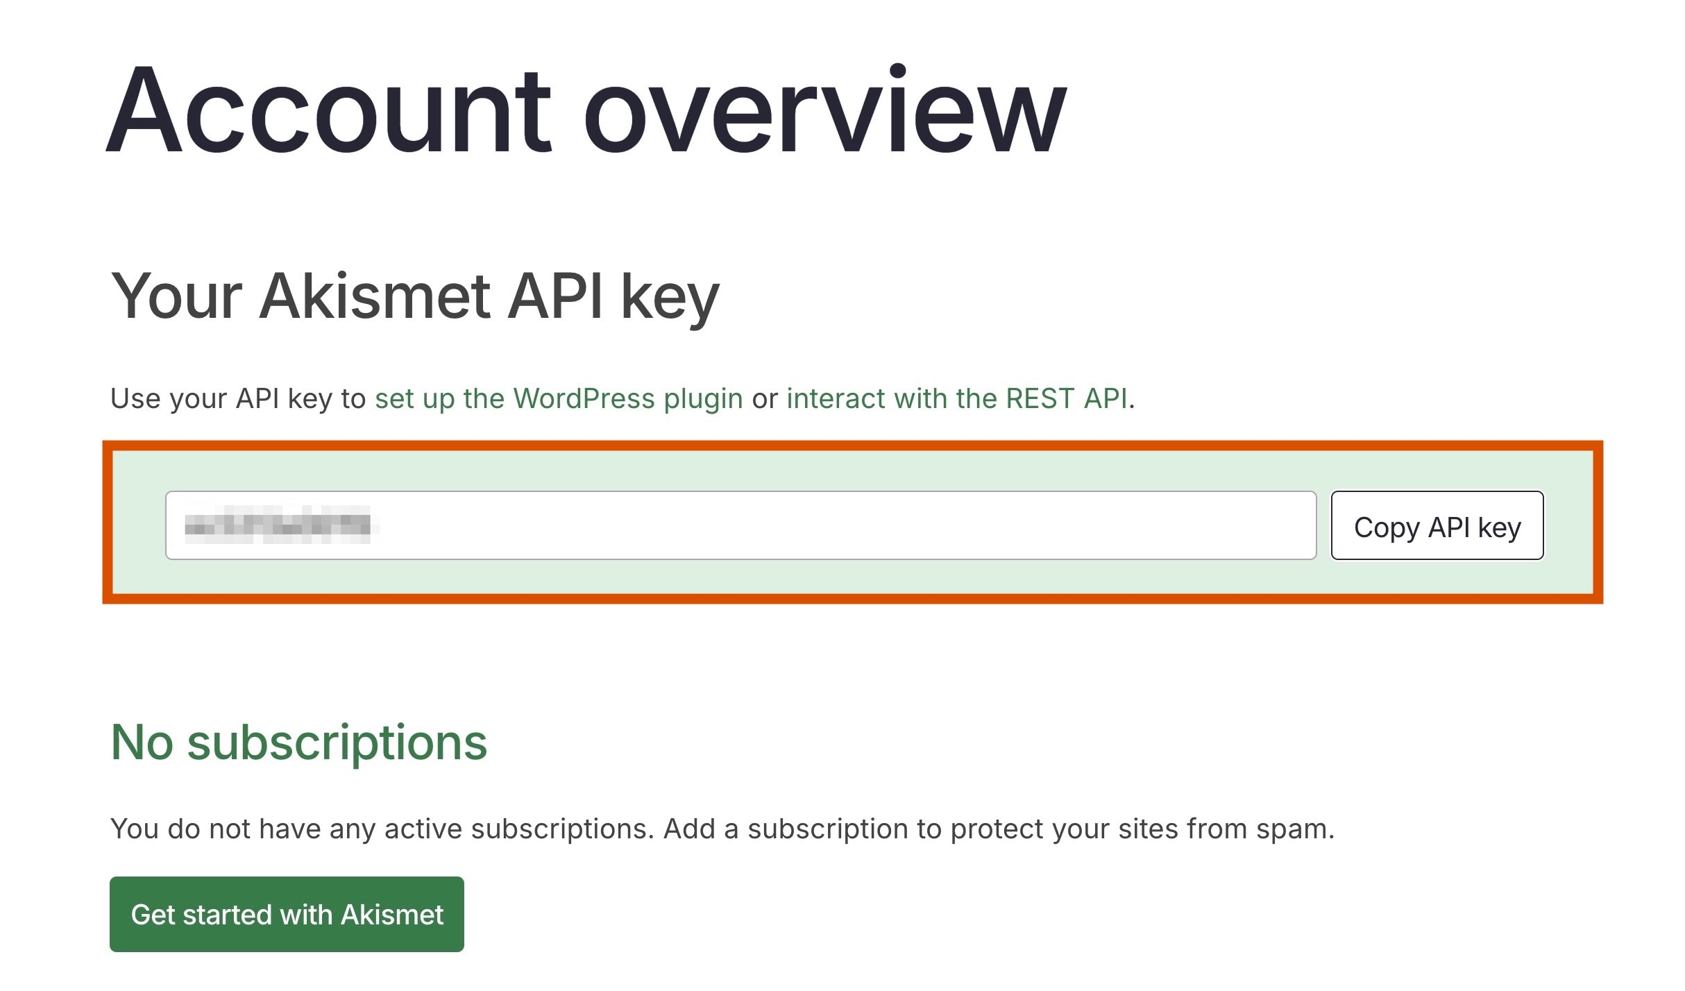Focus the Akismet API key text field
Viewport: 1685px width, 991px height.
[x=740, y=525]
